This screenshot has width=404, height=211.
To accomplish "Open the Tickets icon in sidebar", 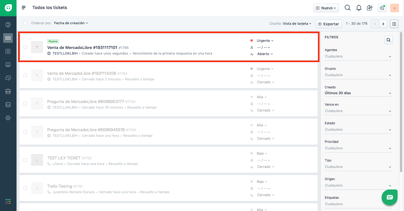I will pyautogui.click(x=8, y=38).
